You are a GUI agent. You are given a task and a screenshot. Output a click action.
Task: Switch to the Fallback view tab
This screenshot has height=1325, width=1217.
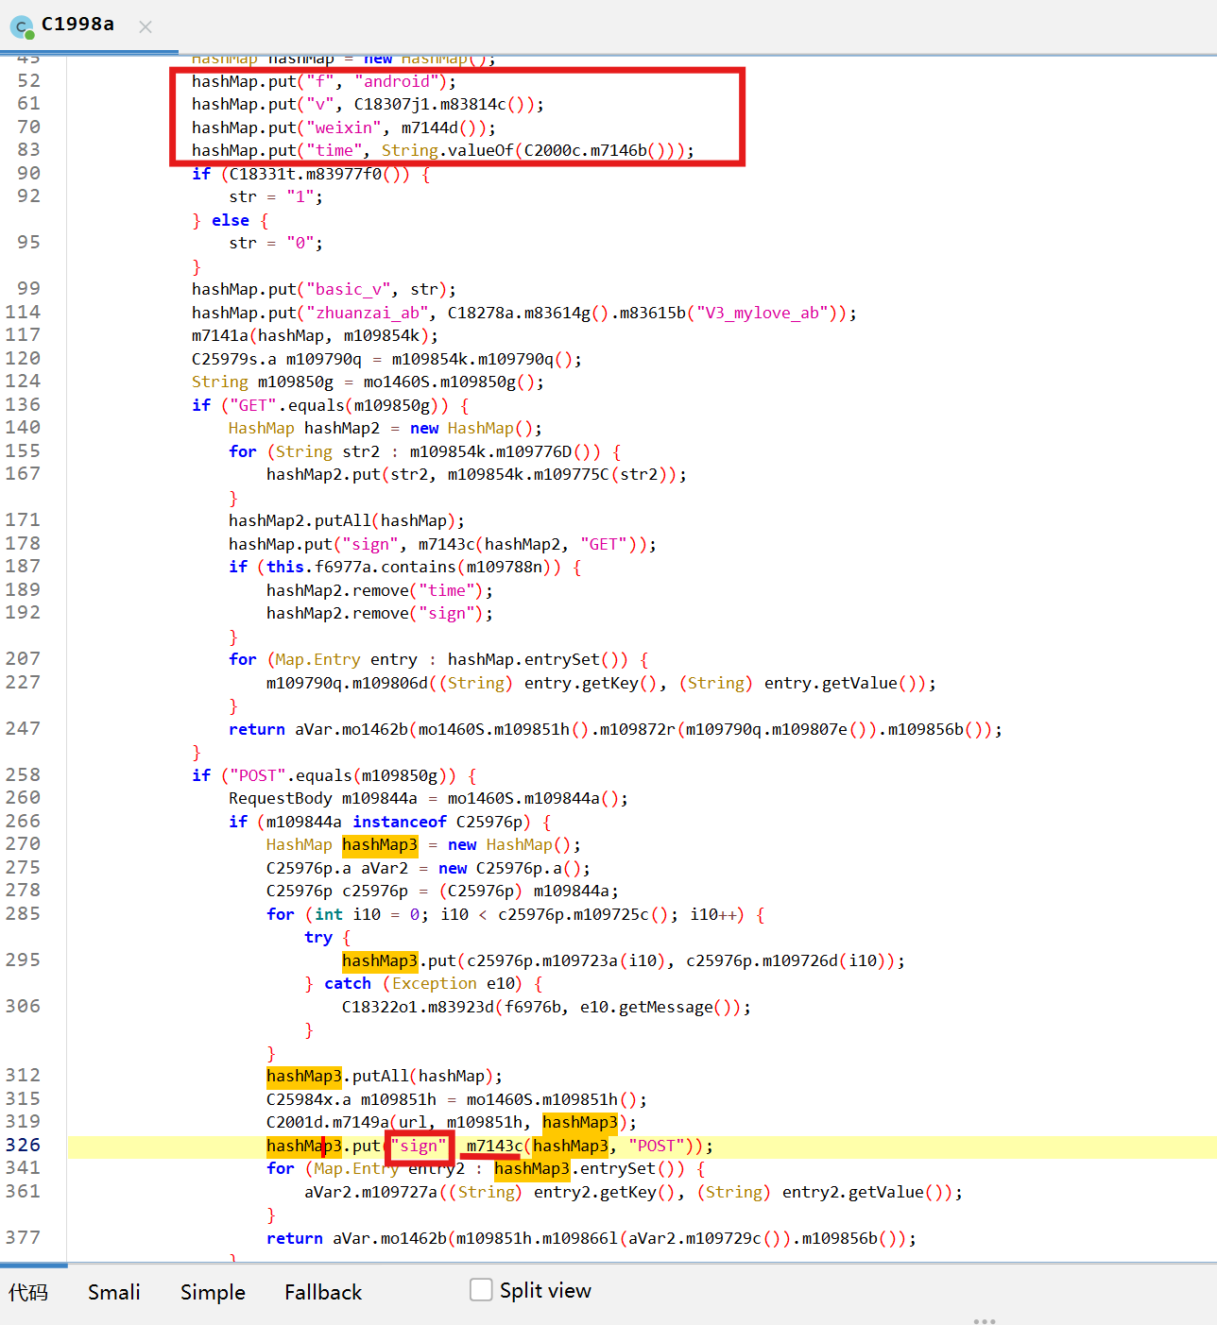click(323, 1292)
